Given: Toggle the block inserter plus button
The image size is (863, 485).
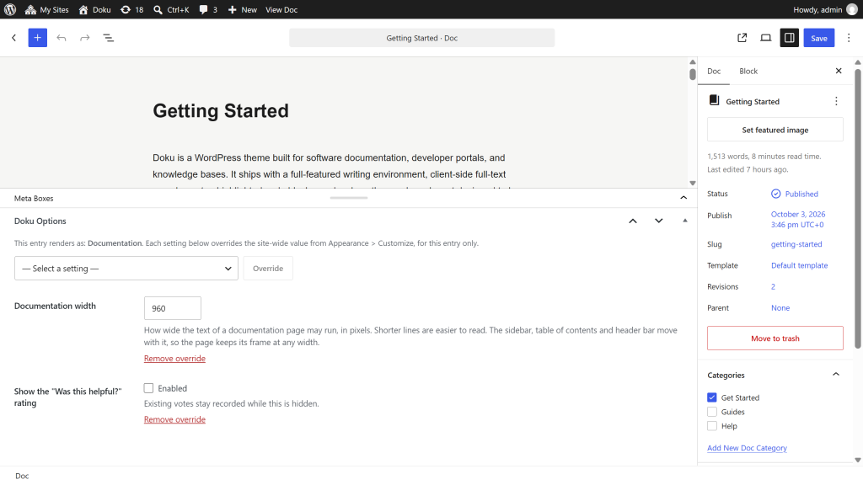Looking at the screenshot, I should point(37,38).
